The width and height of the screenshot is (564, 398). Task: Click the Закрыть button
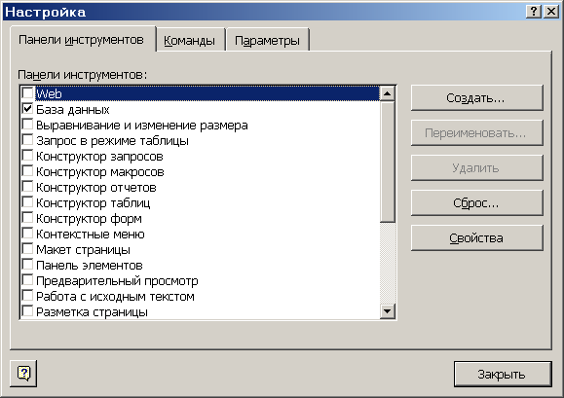[x=502, y=374]
